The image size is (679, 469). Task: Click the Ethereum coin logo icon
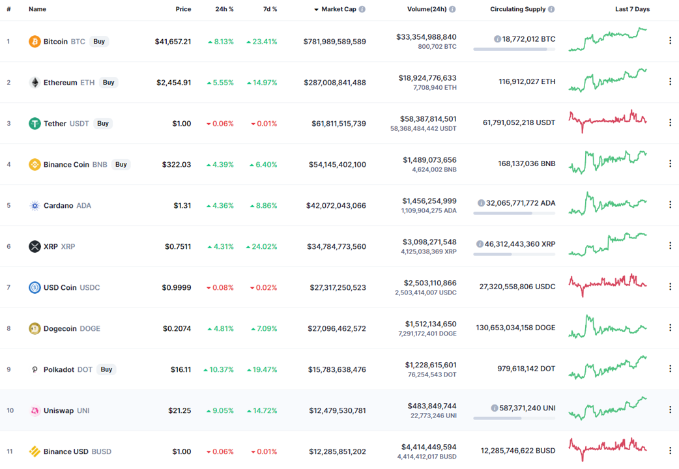35,82
